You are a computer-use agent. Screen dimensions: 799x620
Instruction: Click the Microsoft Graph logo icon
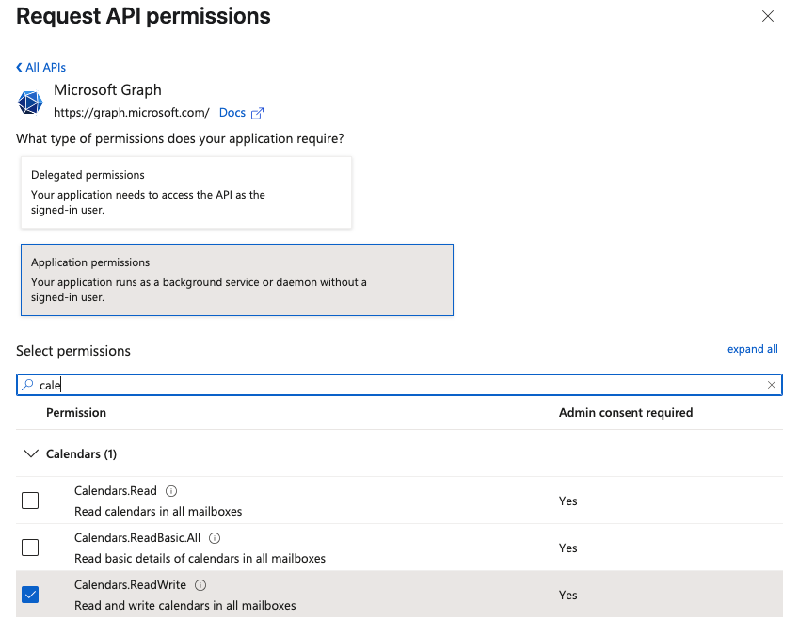(x=31, y=102)
